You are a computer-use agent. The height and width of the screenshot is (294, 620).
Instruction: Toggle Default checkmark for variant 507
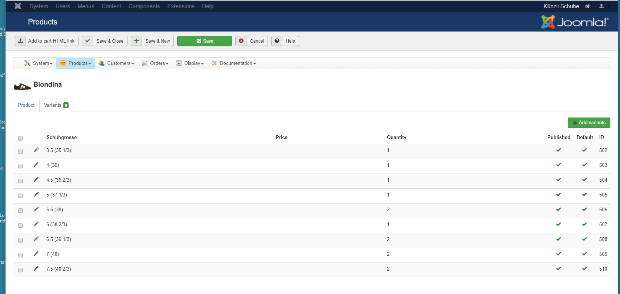pyautogui.click(x=584, y=224)
